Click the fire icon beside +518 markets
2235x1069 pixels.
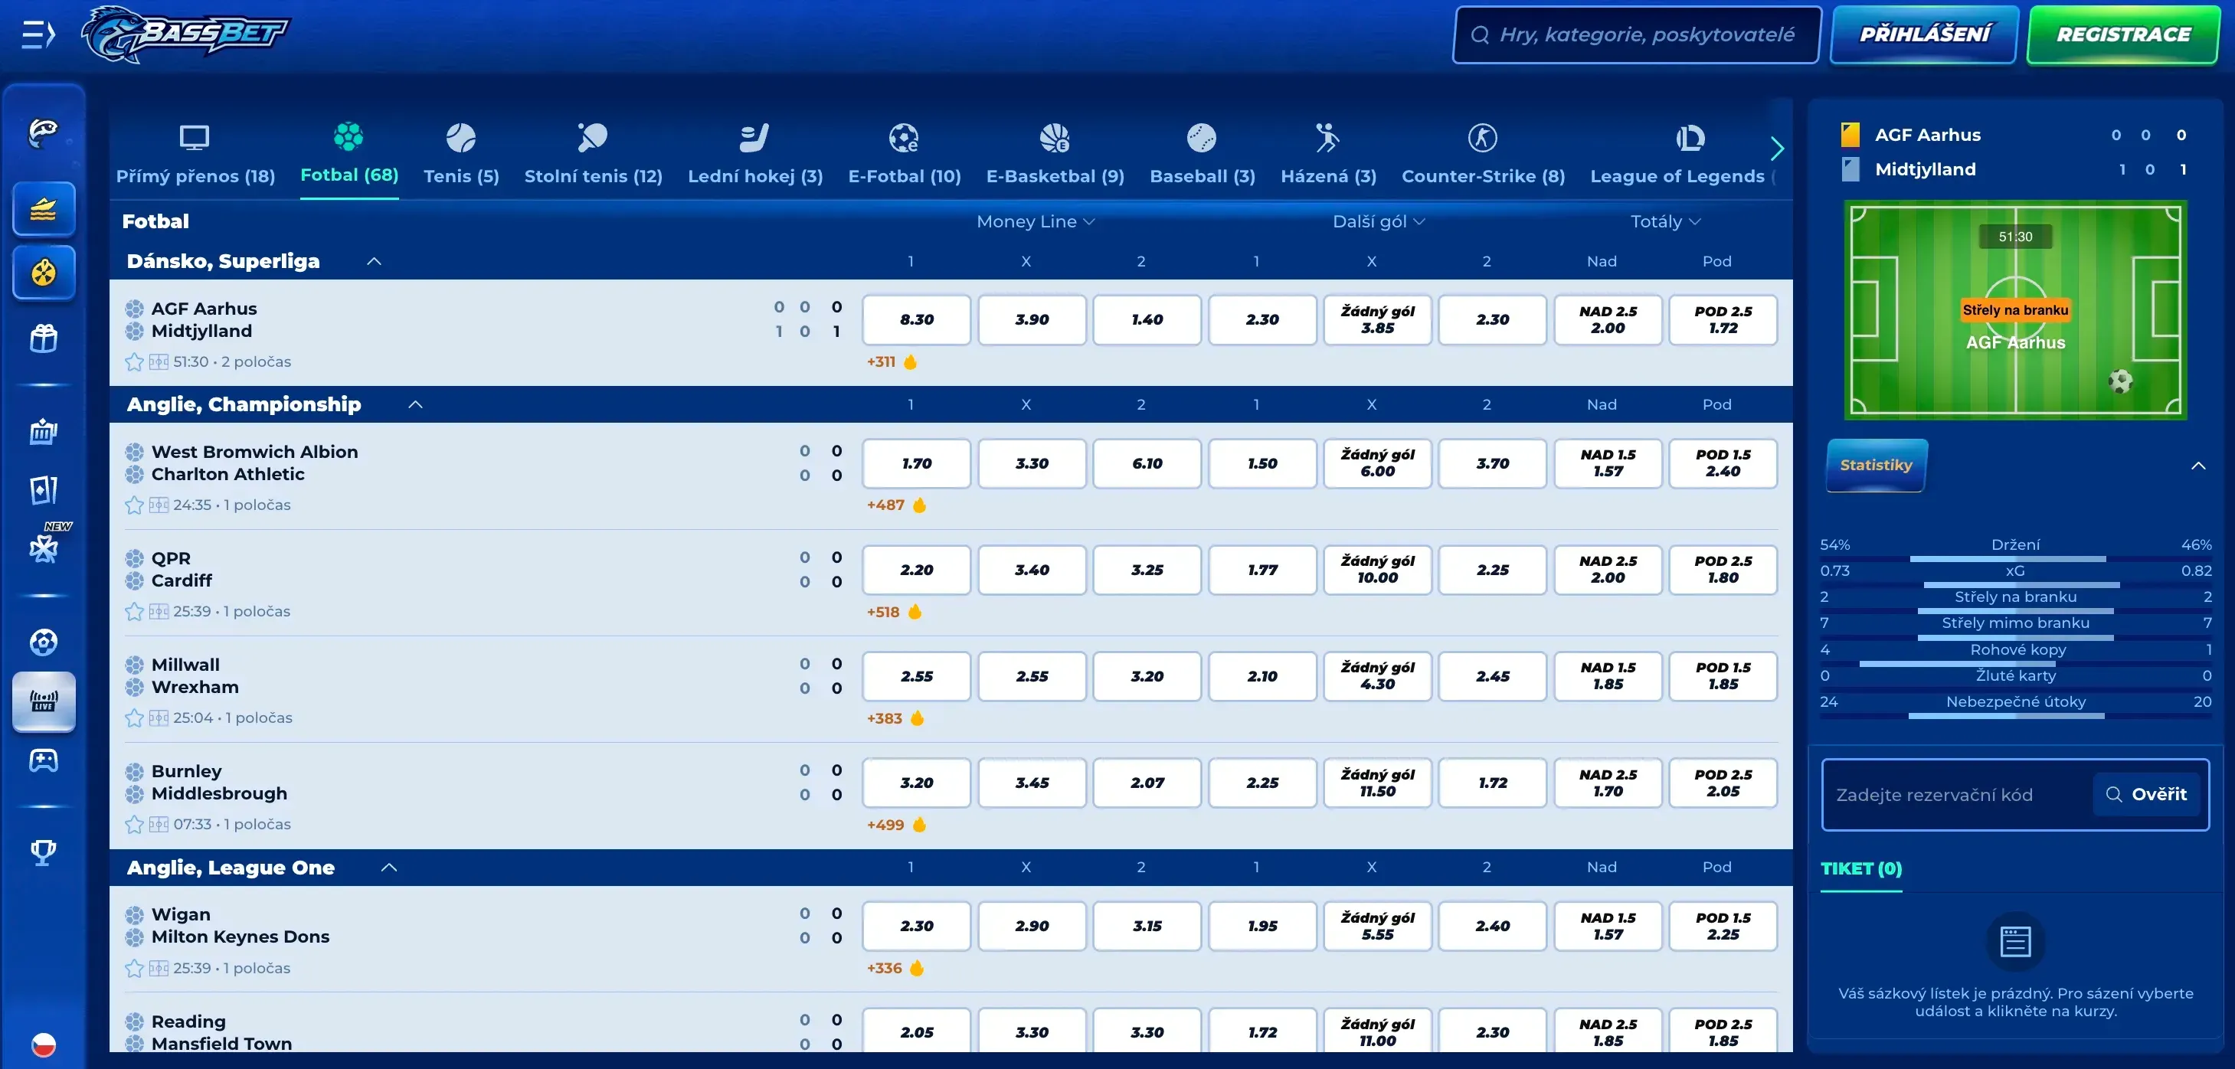tap(915, 612)
